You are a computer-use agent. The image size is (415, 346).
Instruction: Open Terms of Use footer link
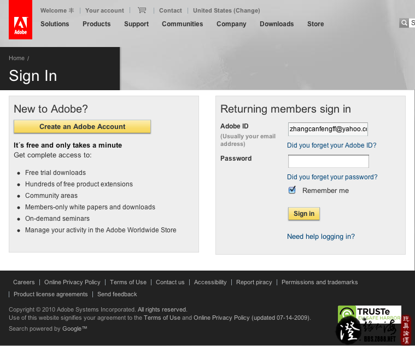click(128, 282)
